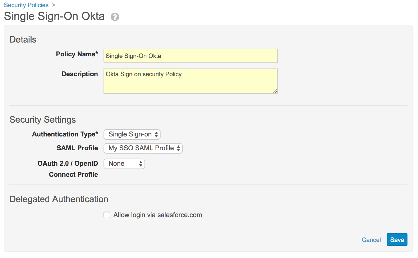Cancel editing the security policy
Viewport: 418px width, 258px height.
pyautogui.click(x=371, y=240)
